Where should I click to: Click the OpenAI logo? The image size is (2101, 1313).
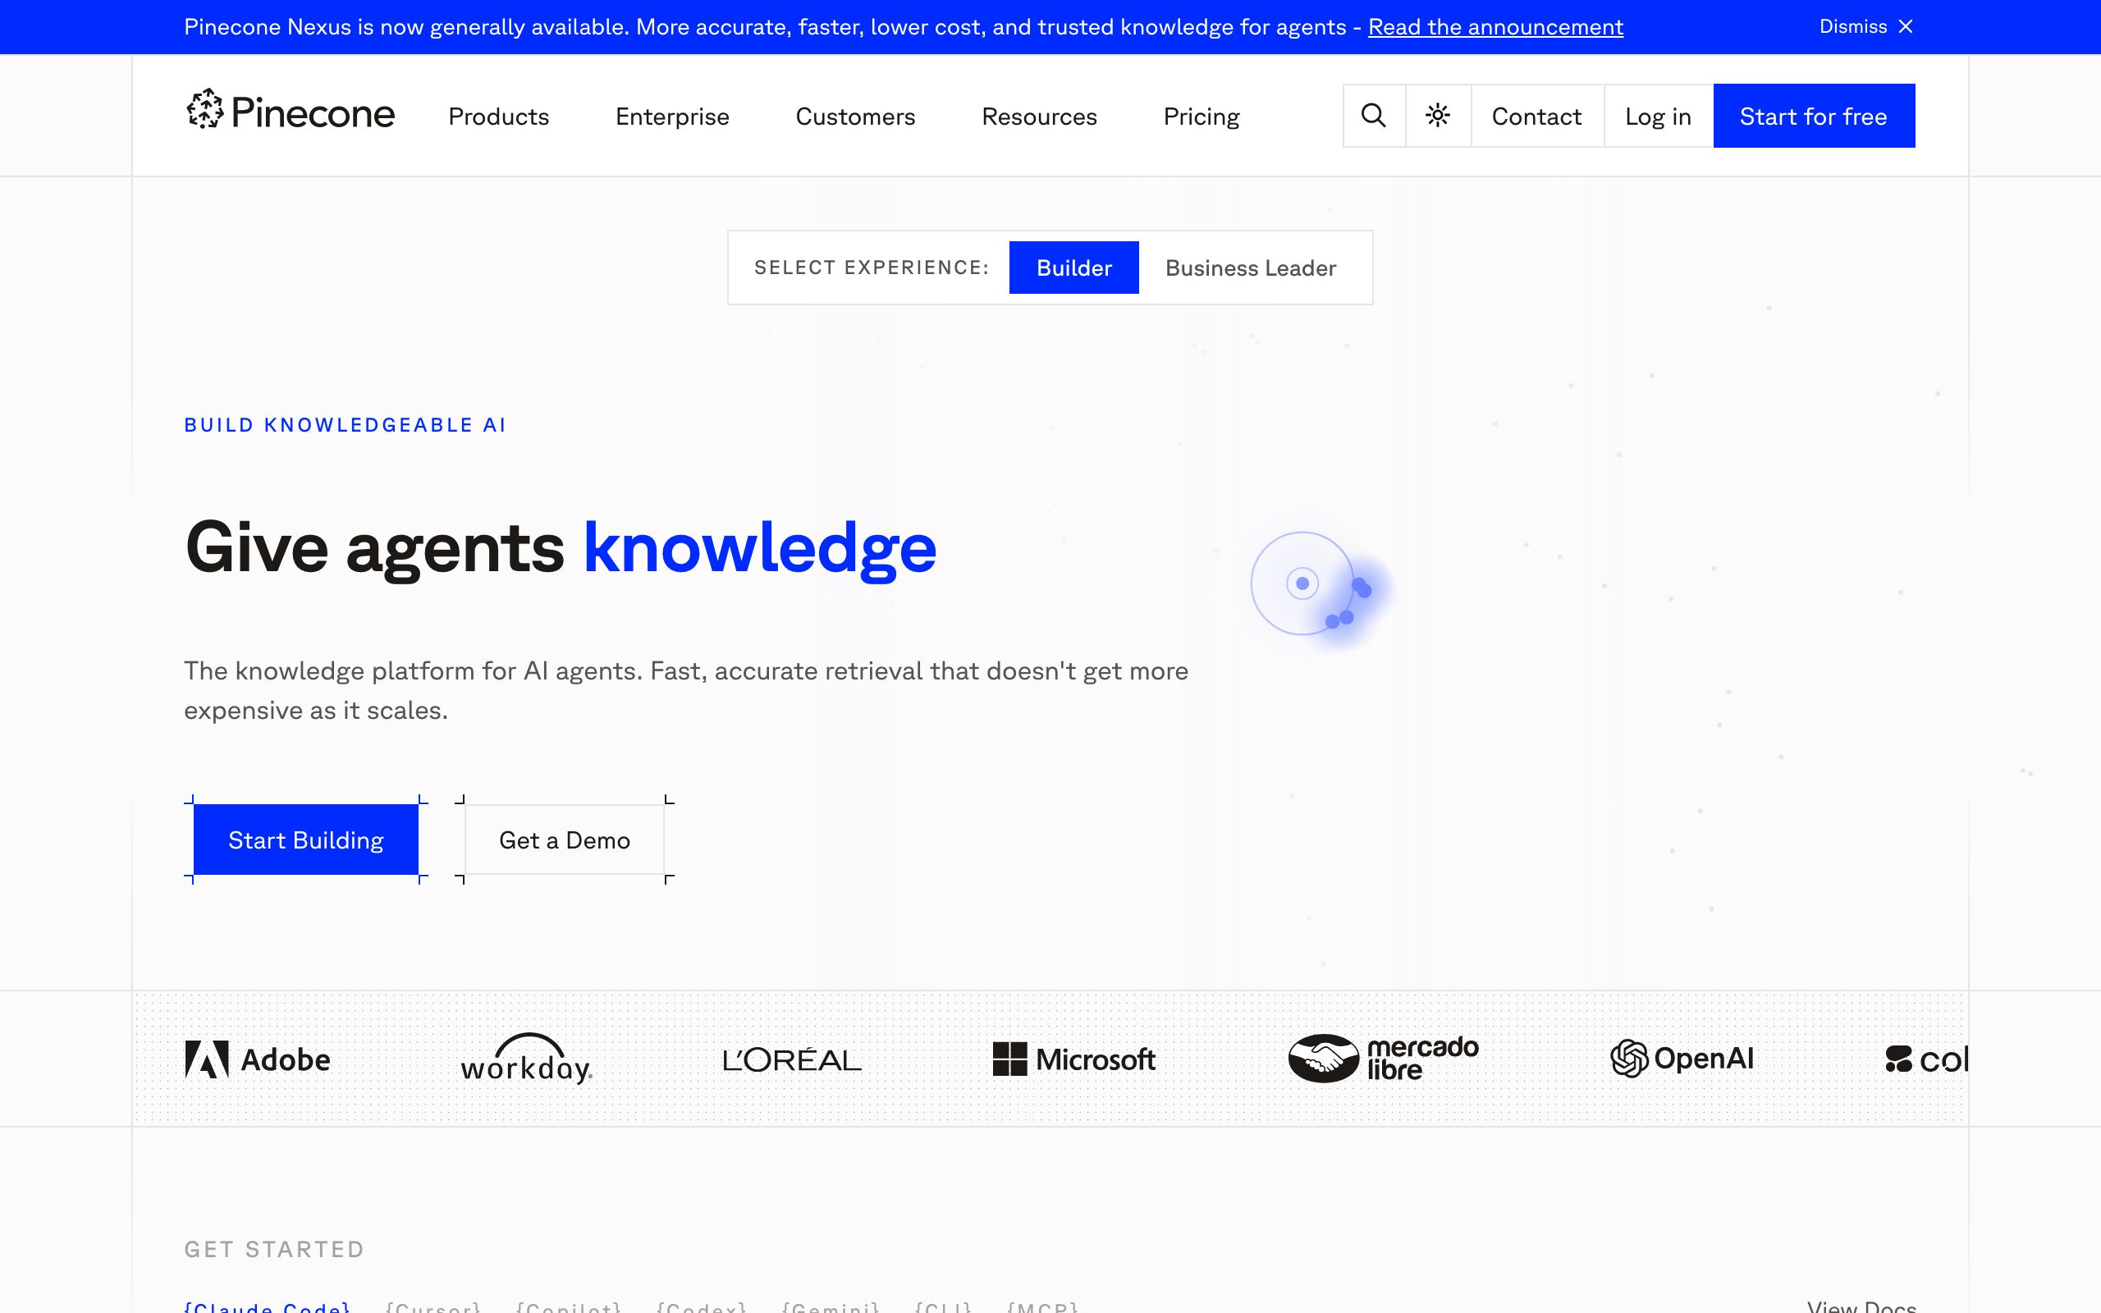pyautogui.click(x=1682, y=1059)
